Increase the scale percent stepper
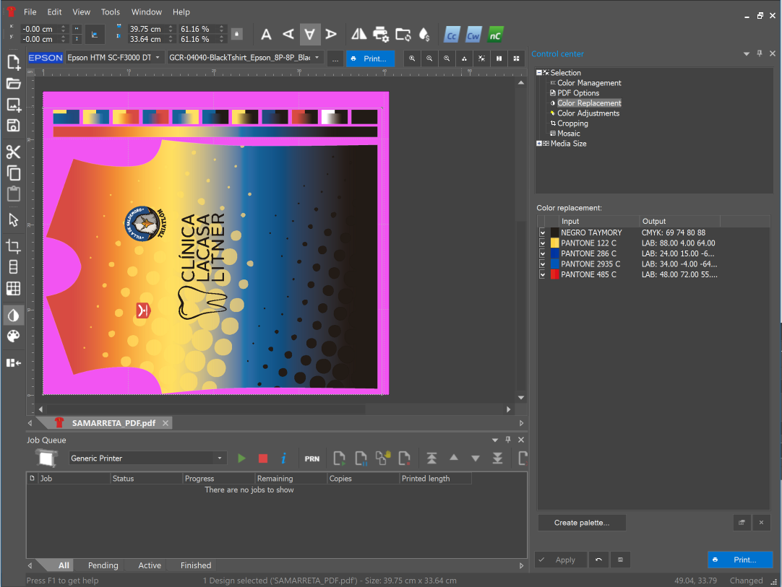 pyautogui.click(x=221, y=27)
